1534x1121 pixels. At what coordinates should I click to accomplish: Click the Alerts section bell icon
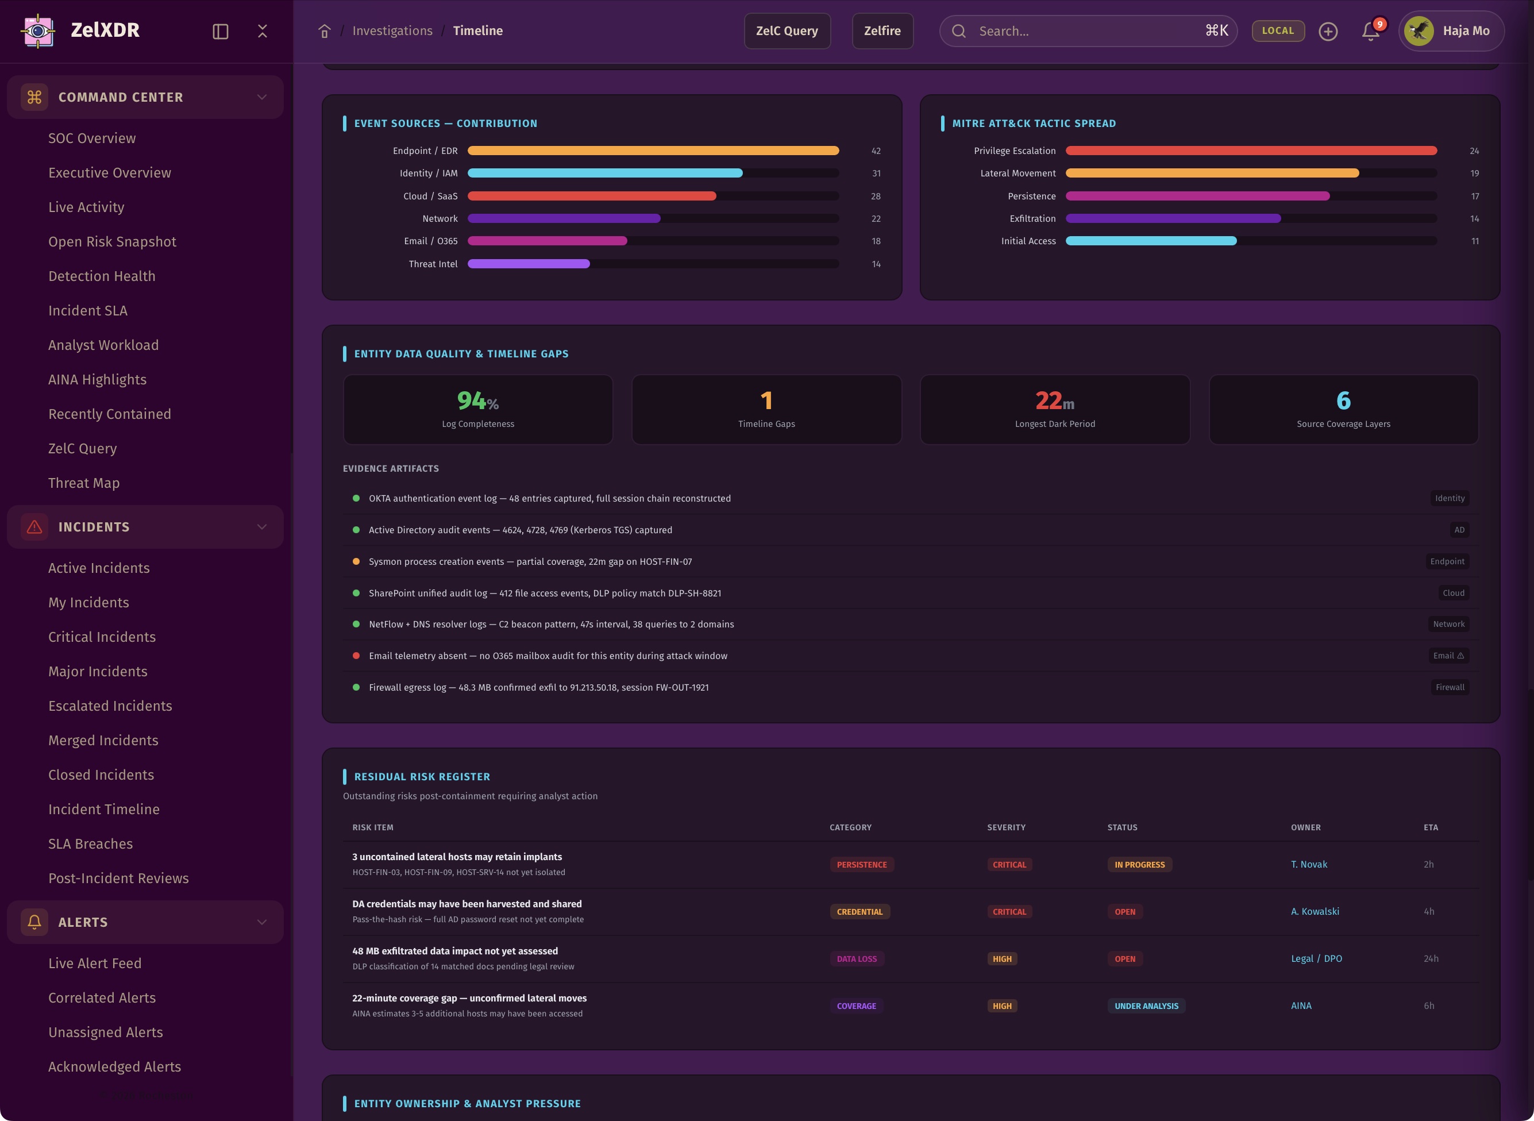pos(34,922)
